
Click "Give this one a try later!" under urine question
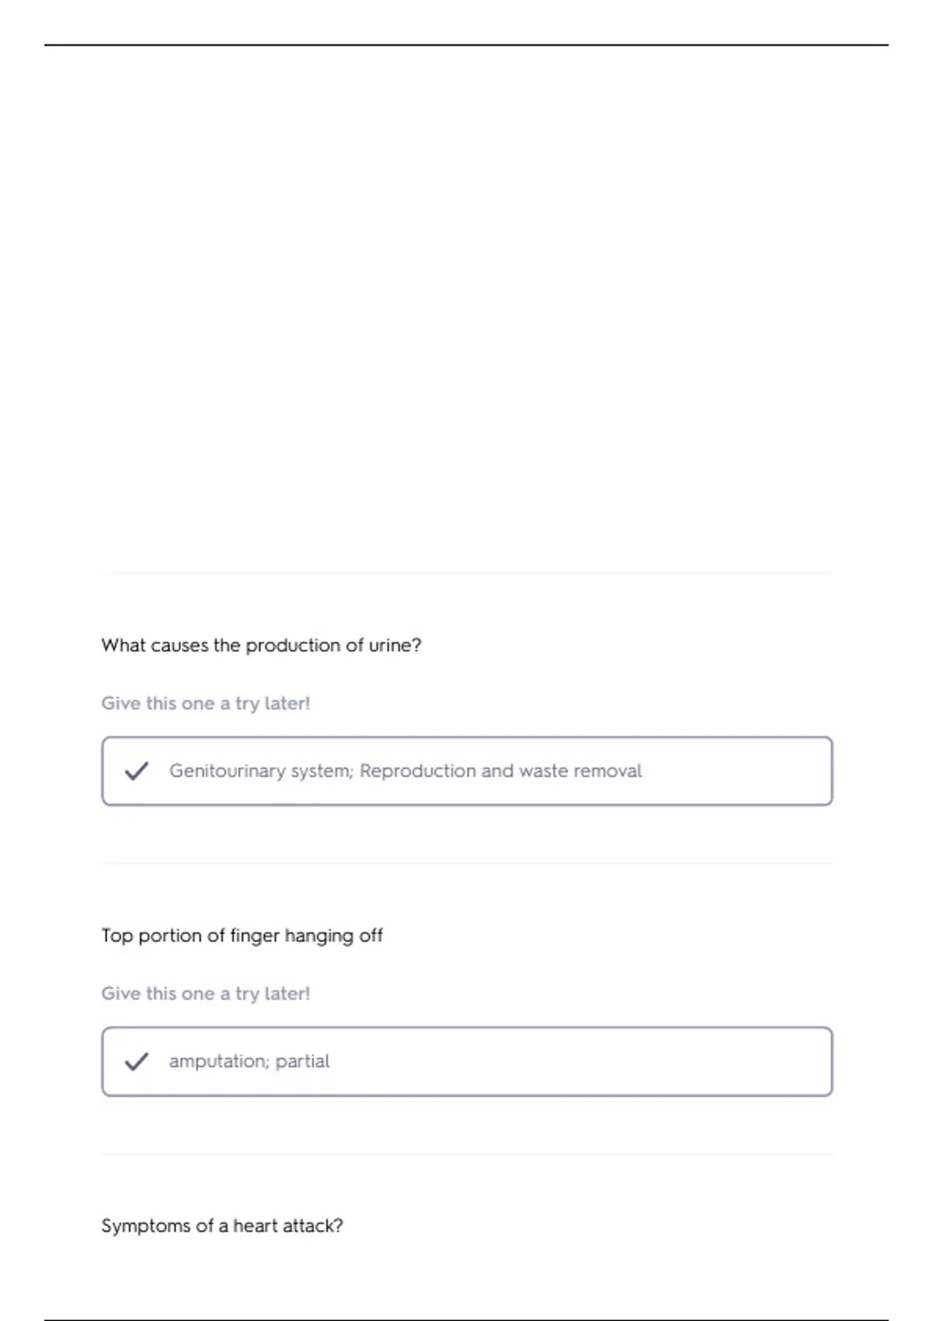[x=206, y=703]
